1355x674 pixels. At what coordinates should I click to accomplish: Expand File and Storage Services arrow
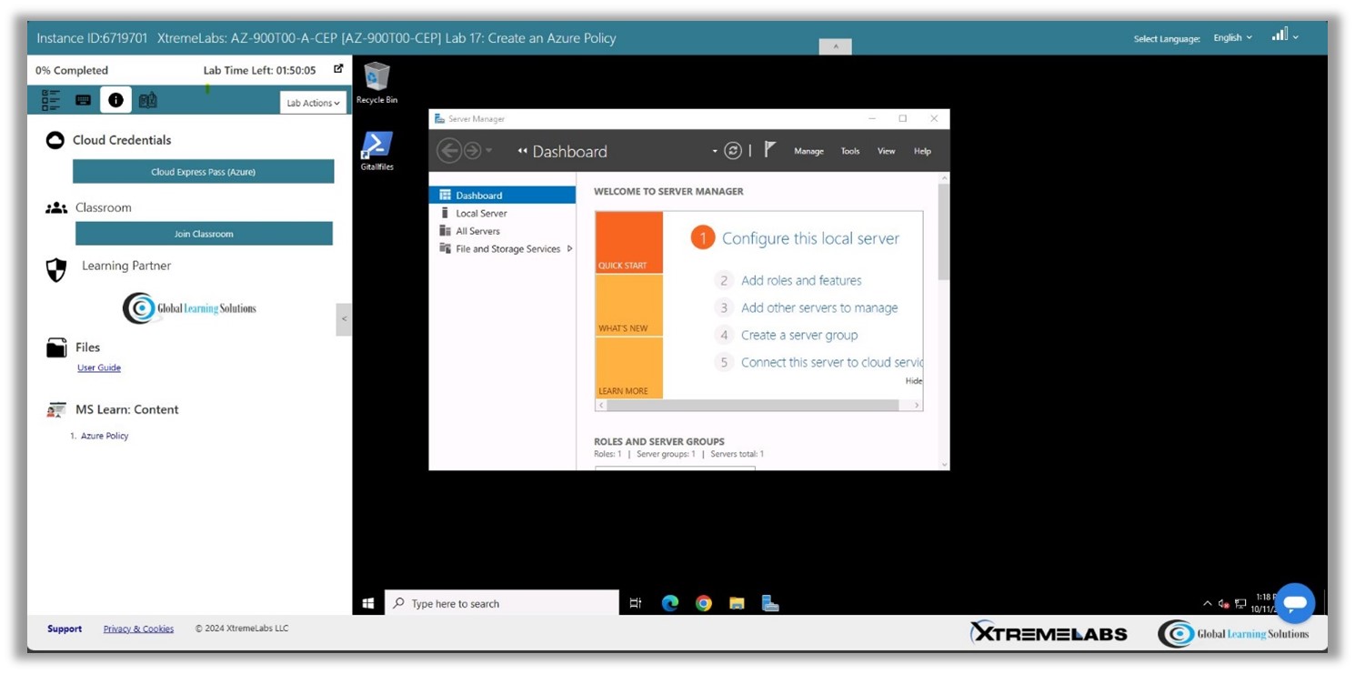click(x=569, y=248)
